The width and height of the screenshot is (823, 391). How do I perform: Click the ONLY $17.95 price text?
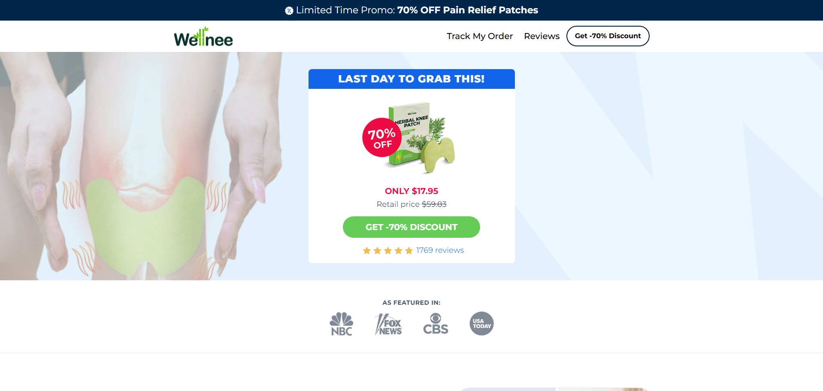tap(411, 191)
